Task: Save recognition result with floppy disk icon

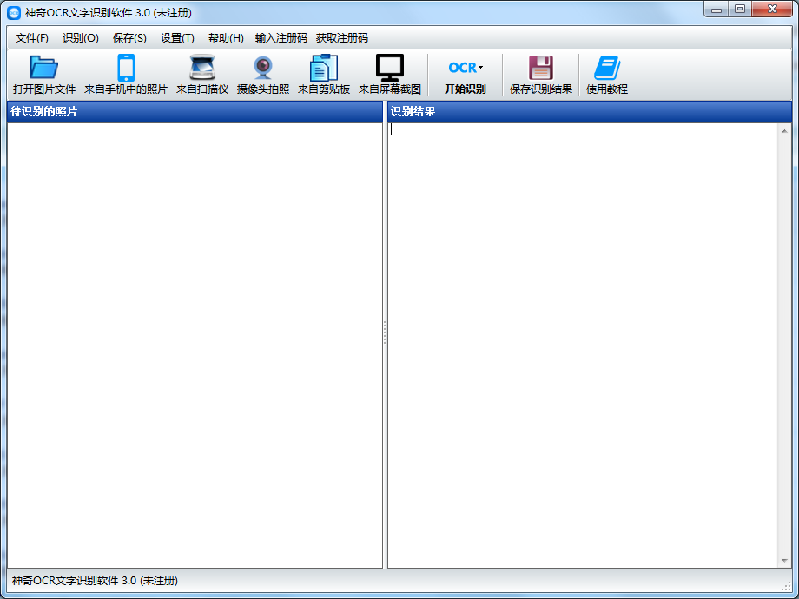Action: [x=540, y=68]
